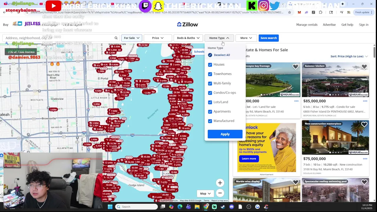Click the listings panel vertical scrollbar
The width and height of the screenshot is (377, 212).
374,52
